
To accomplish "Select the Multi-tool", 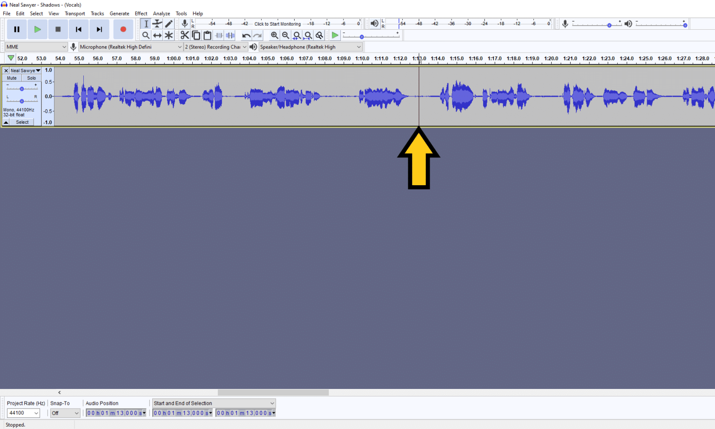I will [169, 35].
